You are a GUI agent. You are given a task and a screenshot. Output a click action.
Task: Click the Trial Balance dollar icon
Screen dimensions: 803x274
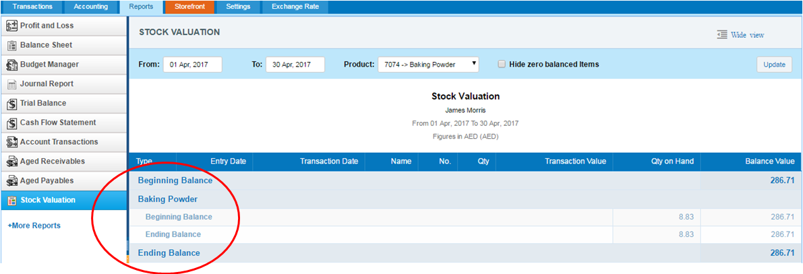(x=11, y=103)
